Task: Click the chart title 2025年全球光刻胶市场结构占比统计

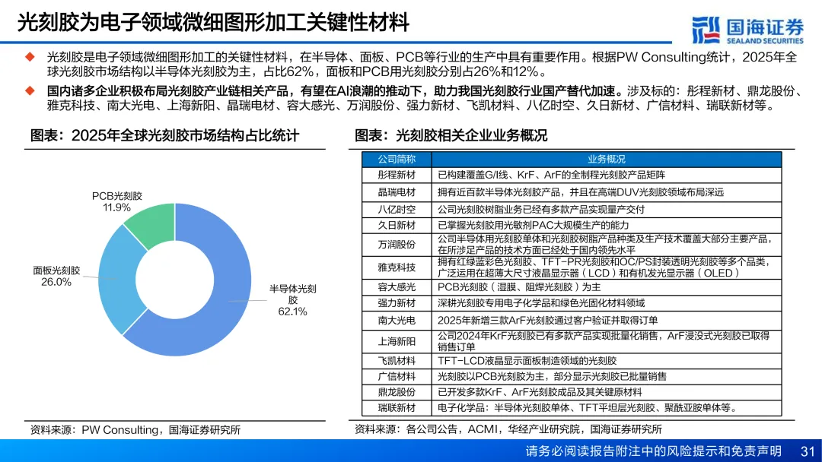Action: 185,135
